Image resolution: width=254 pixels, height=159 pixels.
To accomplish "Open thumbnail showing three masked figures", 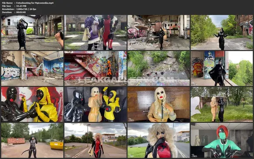I will (95, 104).
